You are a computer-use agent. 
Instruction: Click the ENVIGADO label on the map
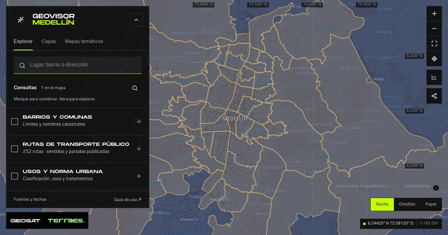[x=219, y=200]
